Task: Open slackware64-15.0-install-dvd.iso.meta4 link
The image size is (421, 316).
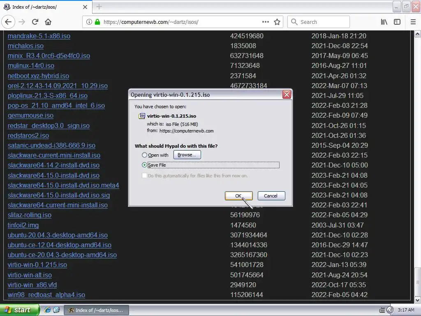Action: tap(63, 186)
